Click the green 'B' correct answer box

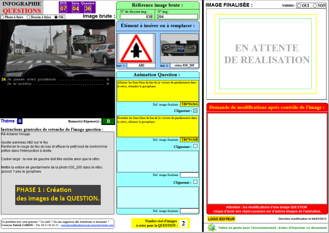(x=108, y=121)
